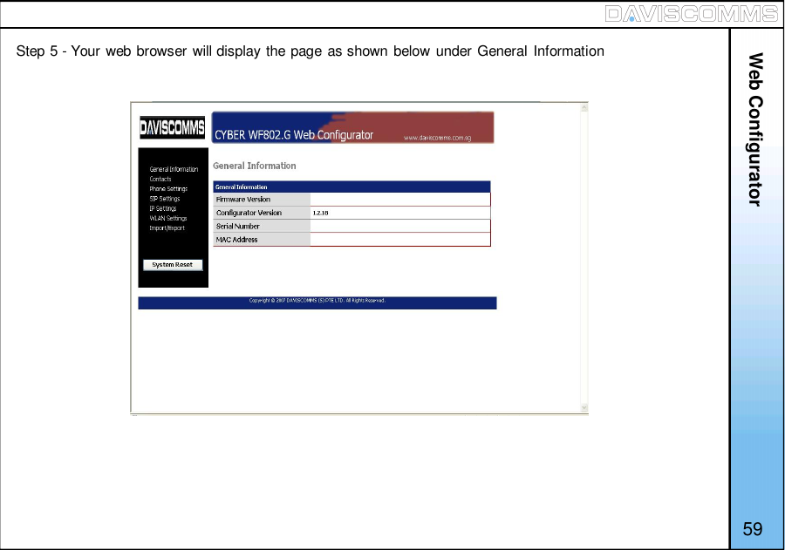Click the DAVISCOMMS logo in the sidebar
Viewport: 785px width, 550px height.
coord(171,126)
